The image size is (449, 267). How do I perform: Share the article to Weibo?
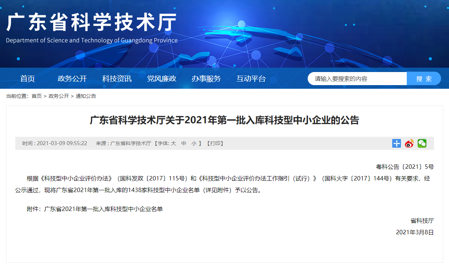click(409, 143)
